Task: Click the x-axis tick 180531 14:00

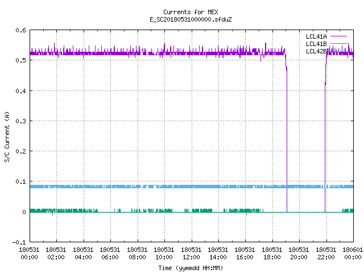Action: 218,254
